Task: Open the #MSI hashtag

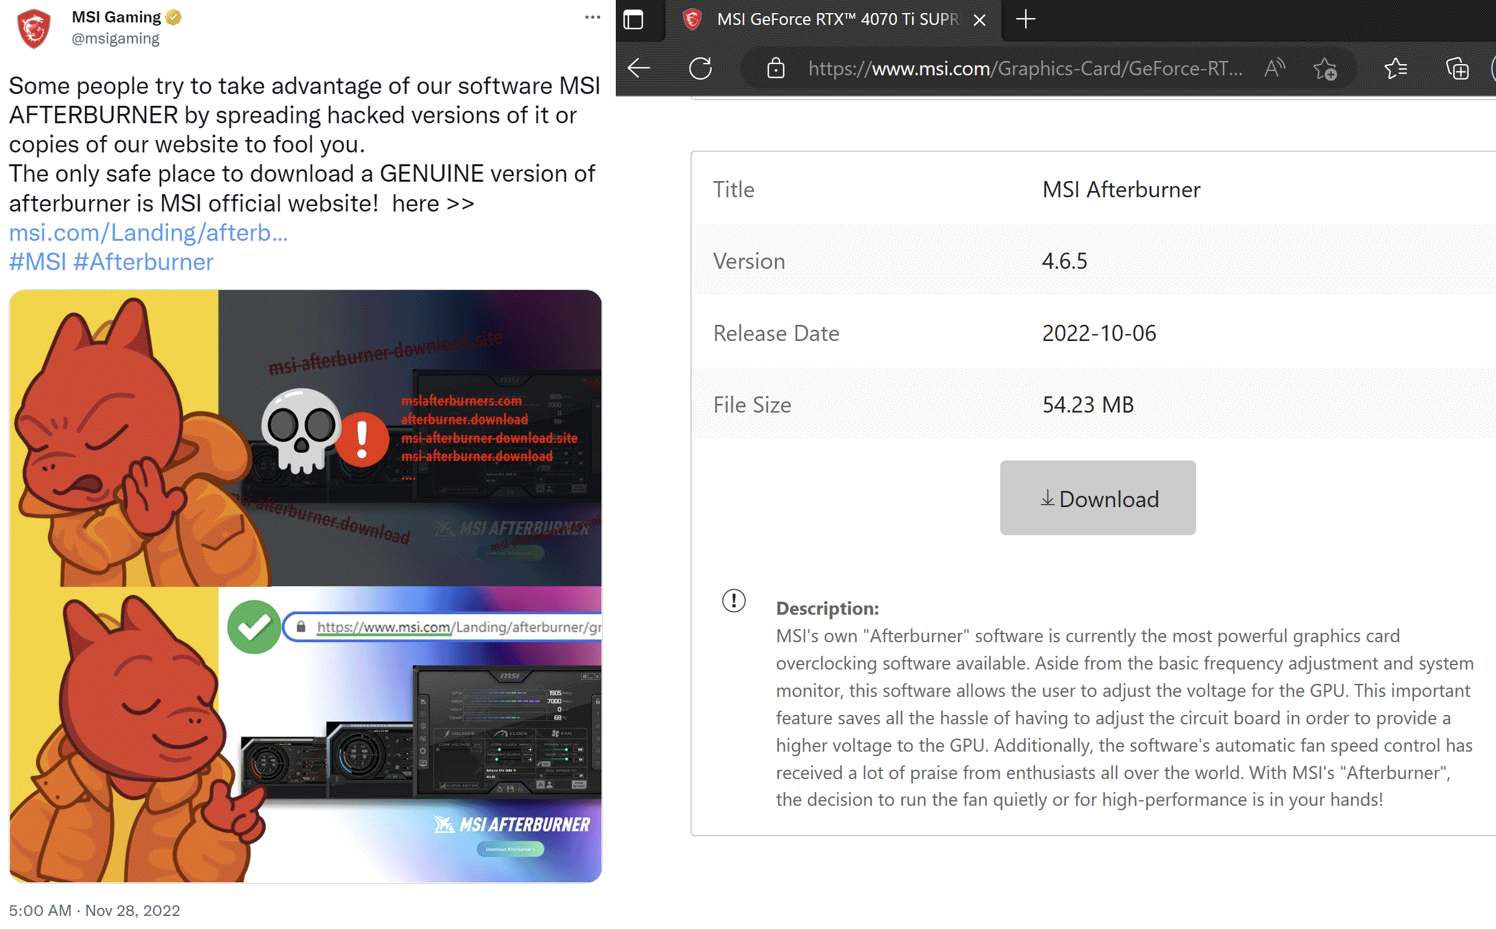Action: point(37,262)
